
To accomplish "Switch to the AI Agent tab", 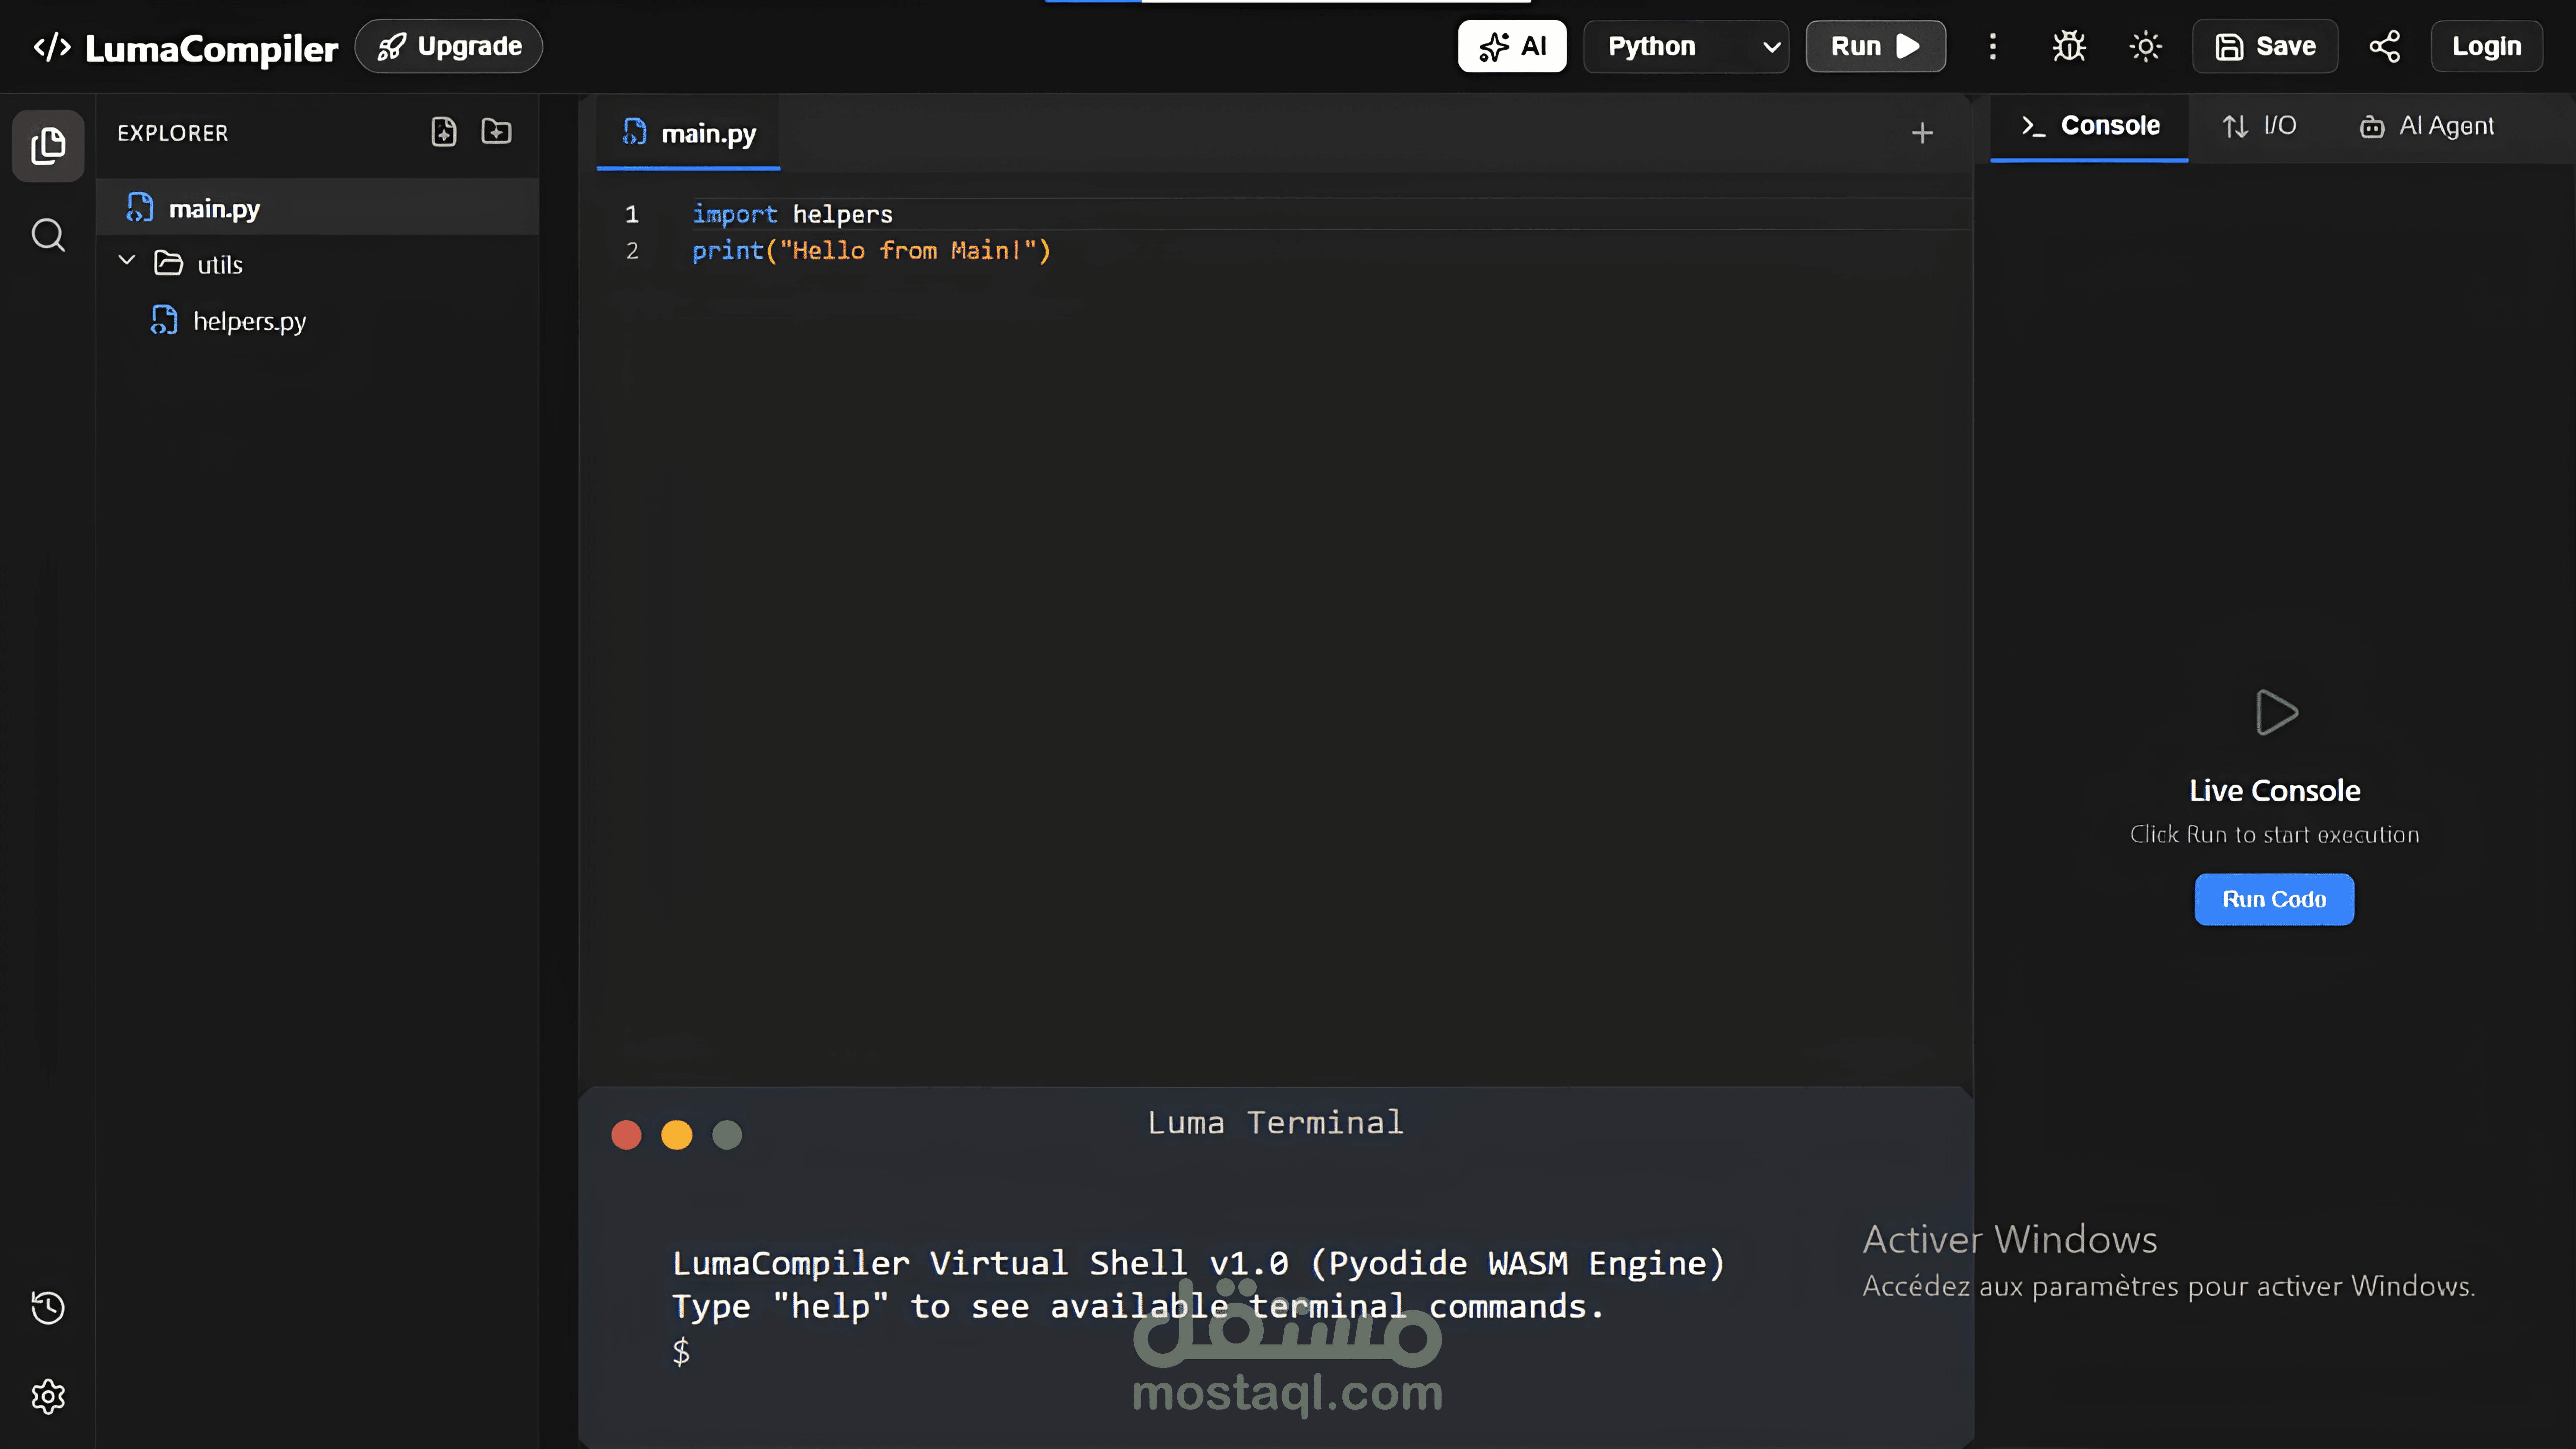I will click(x=2427, y=126).
